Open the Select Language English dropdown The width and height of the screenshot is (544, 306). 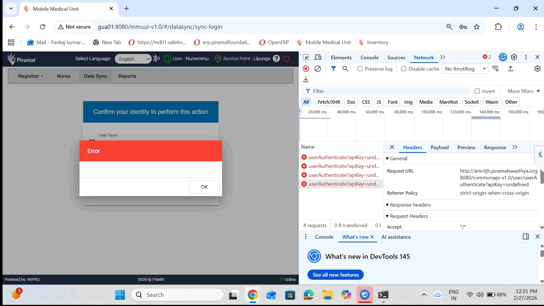click(133, 59)
